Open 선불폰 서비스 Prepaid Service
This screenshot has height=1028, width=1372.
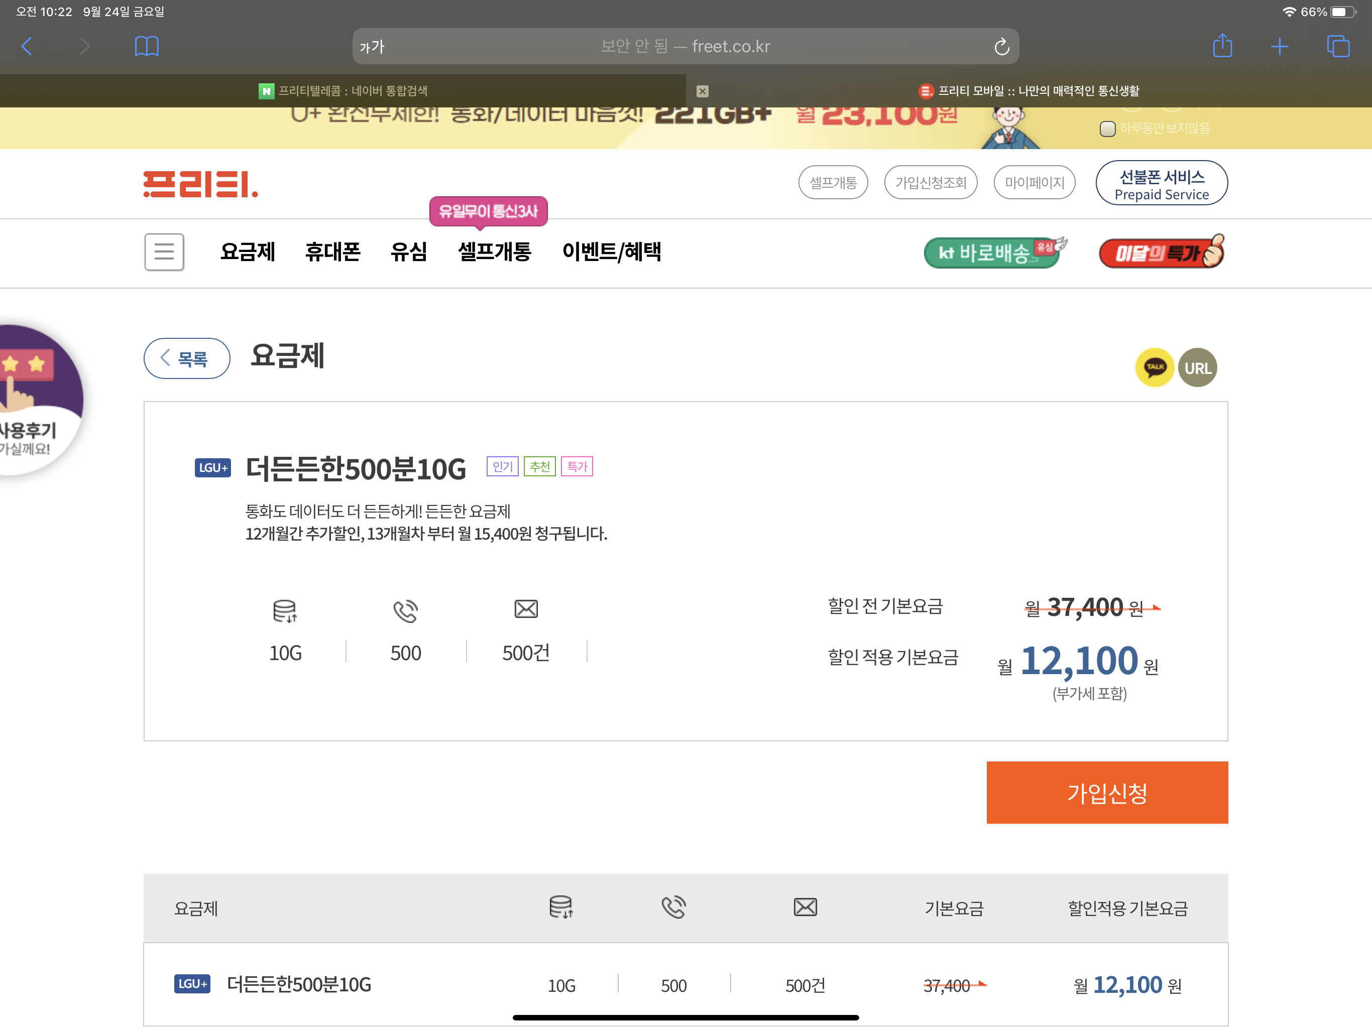[x=1161, y=183]
